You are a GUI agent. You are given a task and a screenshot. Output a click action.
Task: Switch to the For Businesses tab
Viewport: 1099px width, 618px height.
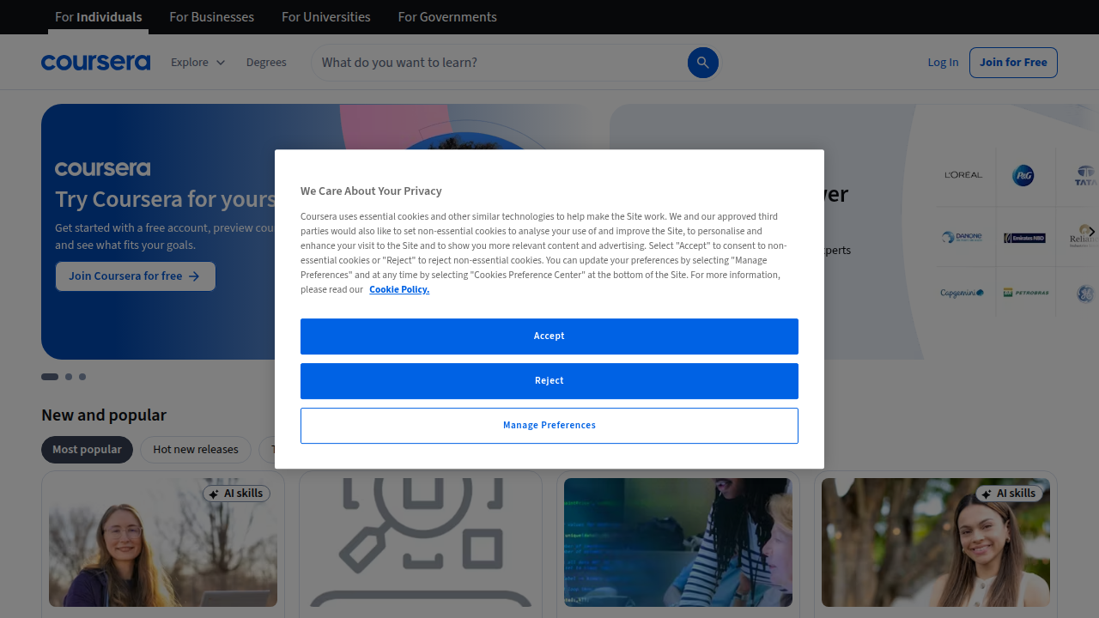(212, 17)
